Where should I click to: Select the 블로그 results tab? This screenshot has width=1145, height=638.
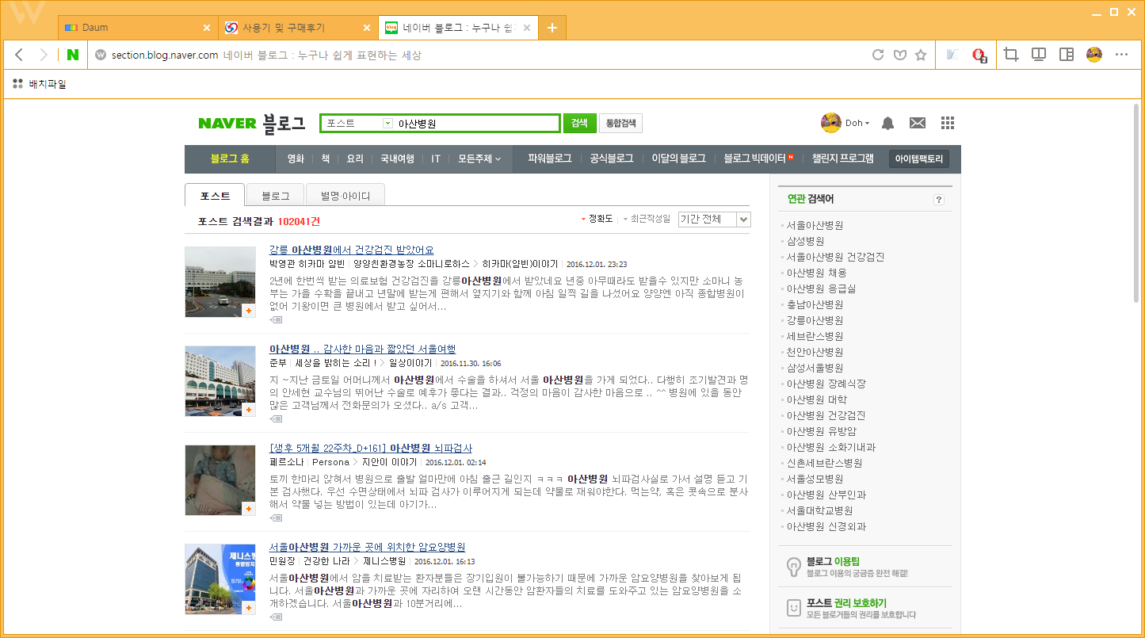pyautogui.click(x=275, y=196)
